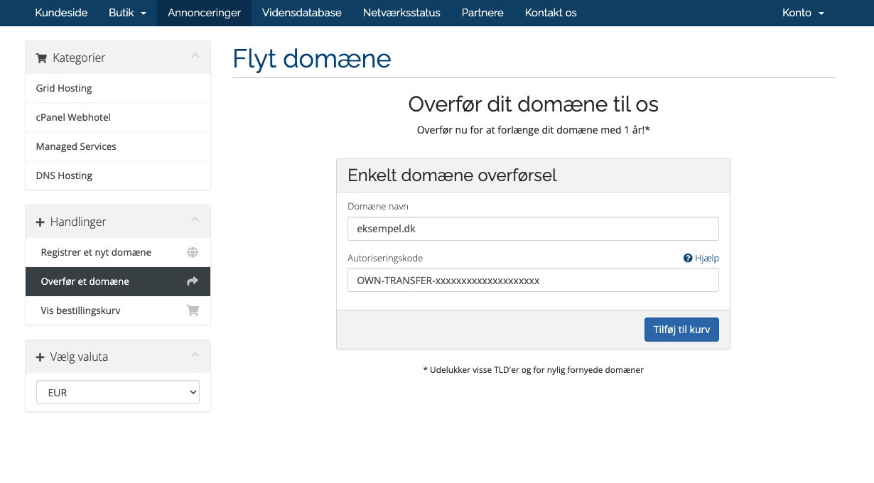Click the plus icon next to Handlinger
This screenshot has height=483, width=874.
pos(41,222)
